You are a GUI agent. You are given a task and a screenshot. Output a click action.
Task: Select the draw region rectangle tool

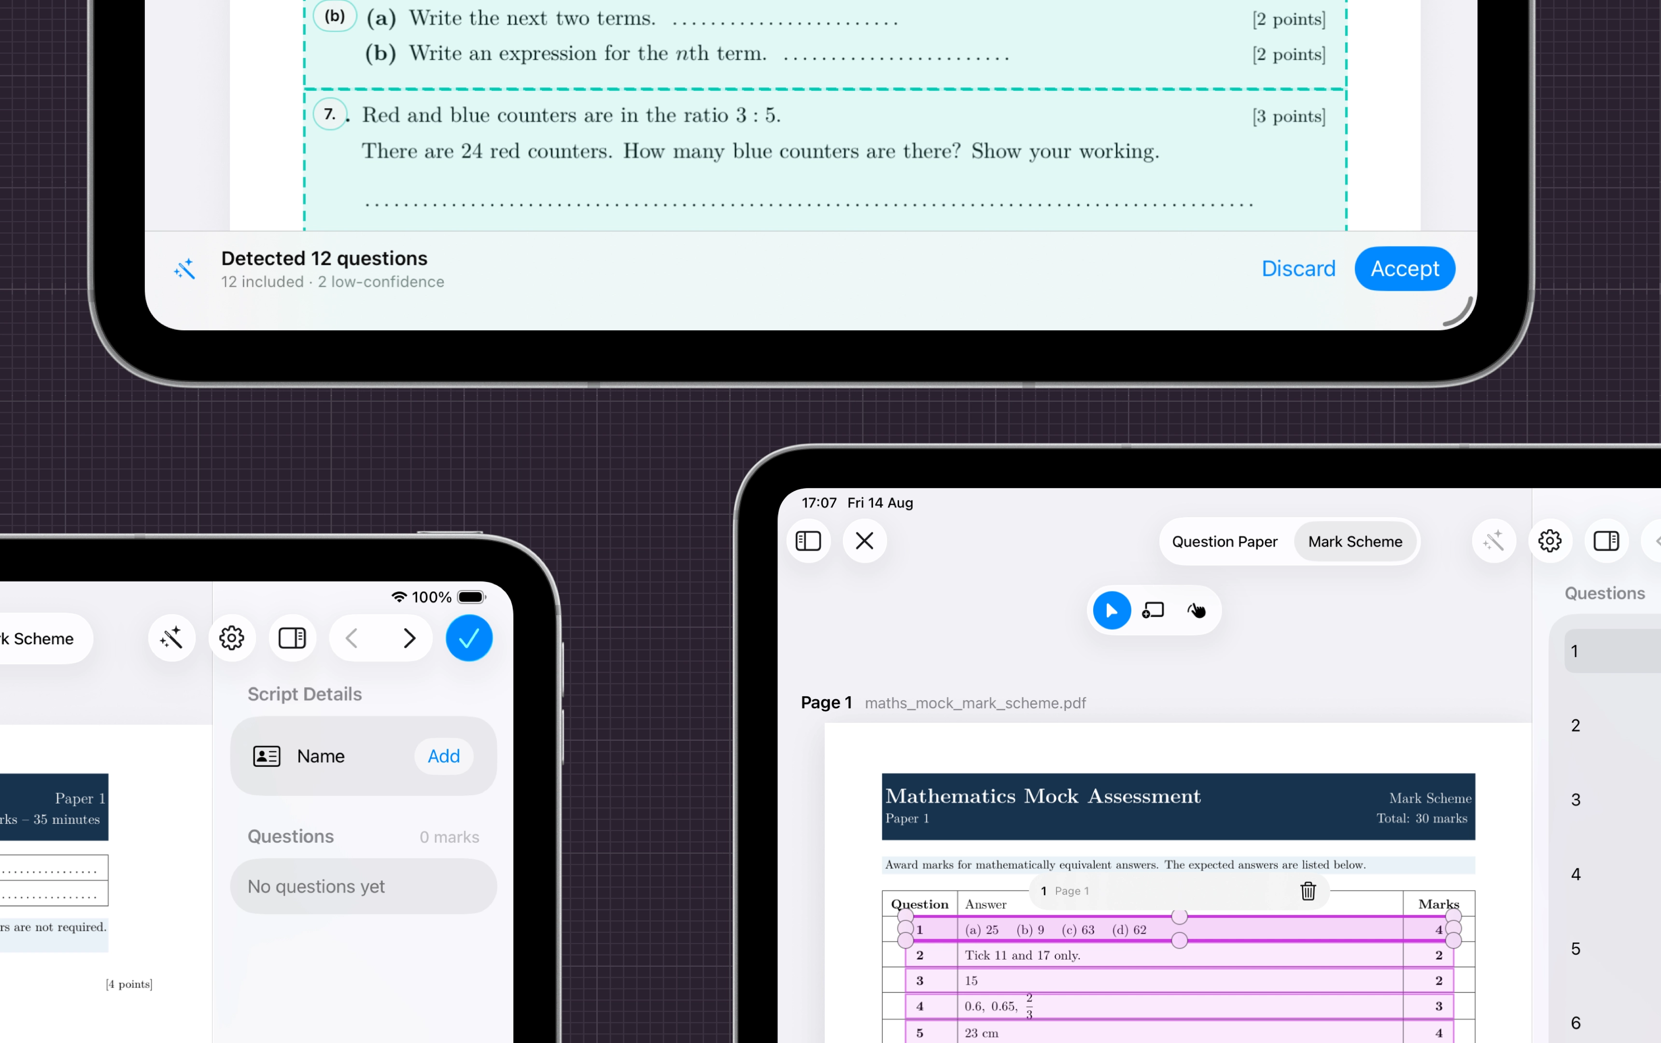point(1154,610)
